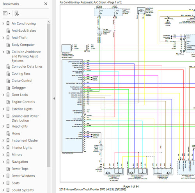Open the Instrument Cluster bookmark
Image resolution: width=195 pixels, height=193 pixels.
(x=25, y=141)
